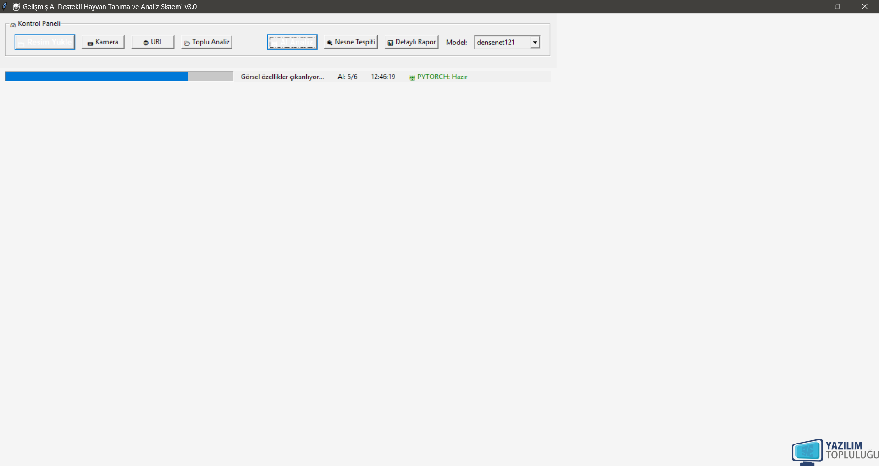Click the blue analysis progress bar
Screen dimensions: 879x466
[x=119, y=77]
